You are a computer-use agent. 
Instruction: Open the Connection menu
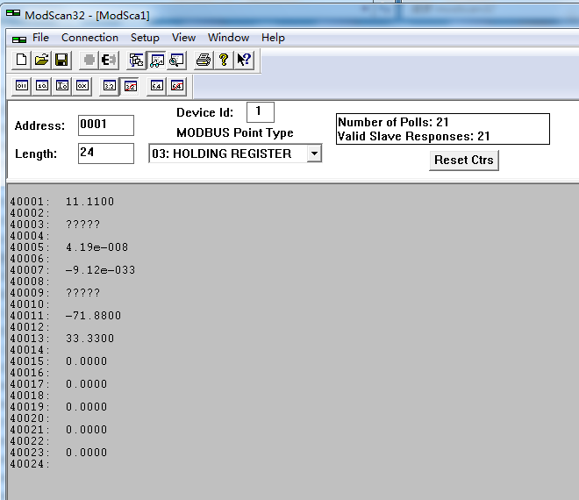click(x=89, y=38)
